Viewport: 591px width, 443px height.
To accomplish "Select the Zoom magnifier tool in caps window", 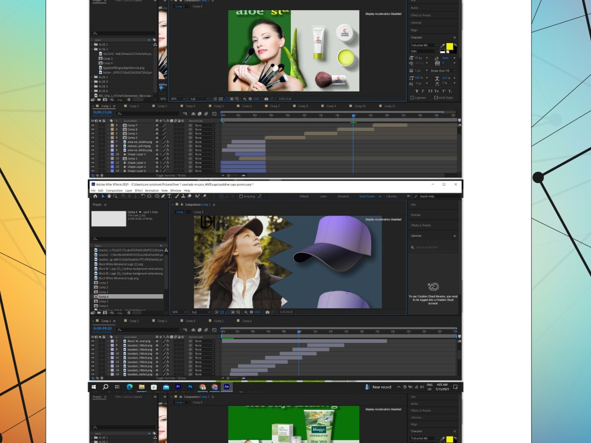I will [115, 196].
